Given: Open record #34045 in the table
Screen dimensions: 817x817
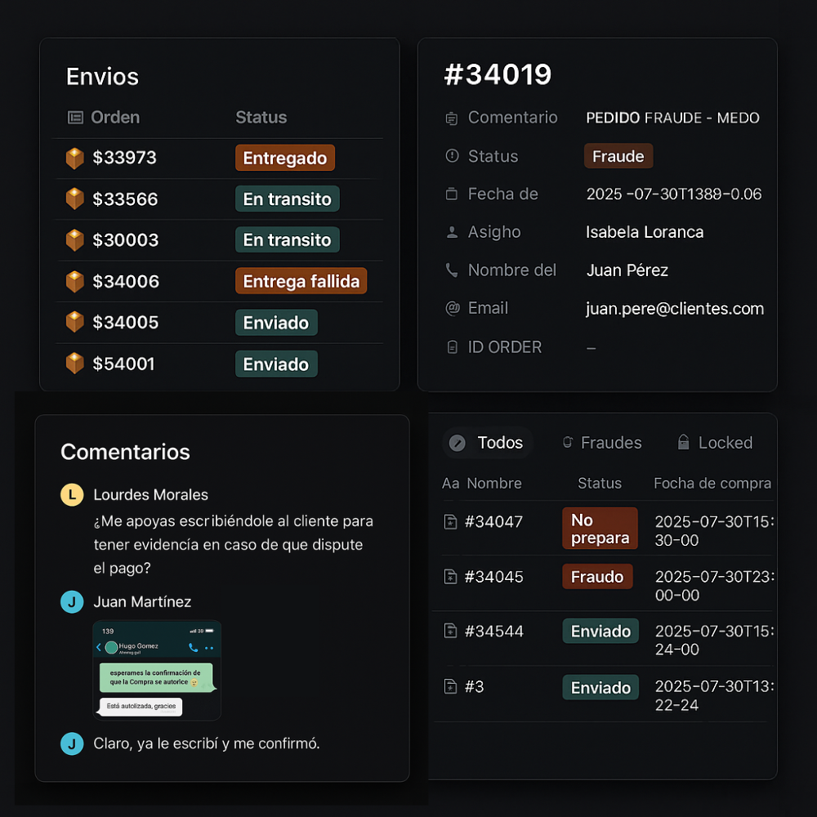Looking at the screenshot, I should (x=493, y=577).
